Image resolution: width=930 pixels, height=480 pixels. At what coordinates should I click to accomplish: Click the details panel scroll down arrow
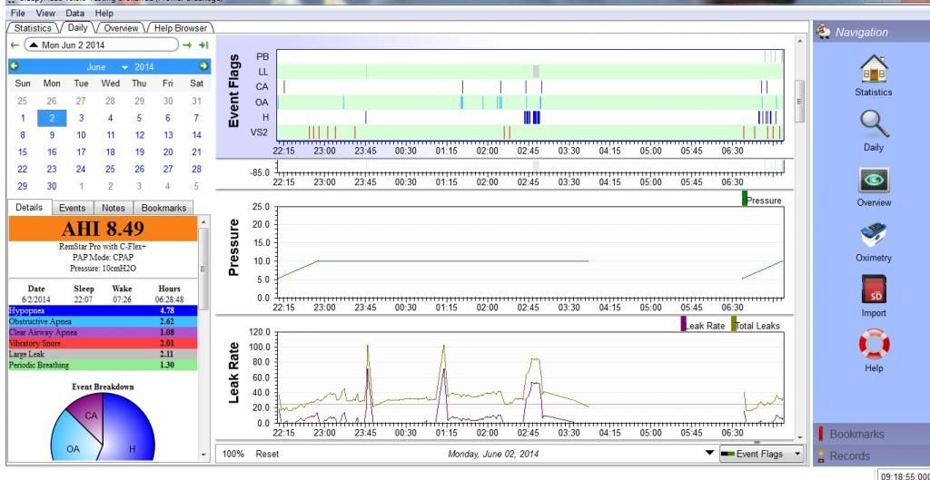tap(203, 456)
